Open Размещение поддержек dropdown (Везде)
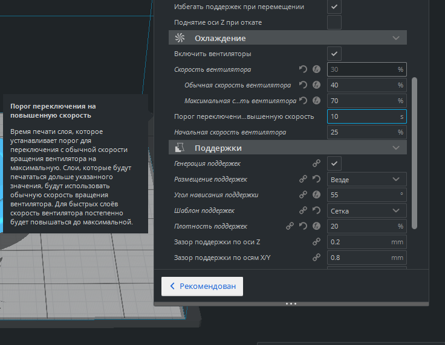Image resolution: width=445 pixels, height=345 pixels. (366, 179)
